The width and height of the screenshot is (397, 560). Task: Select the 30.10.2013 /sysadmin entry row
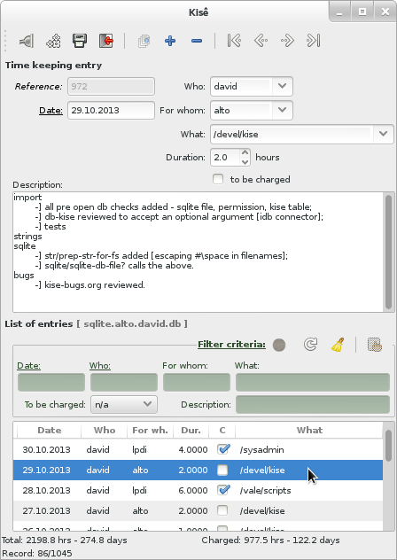[198, 449]
